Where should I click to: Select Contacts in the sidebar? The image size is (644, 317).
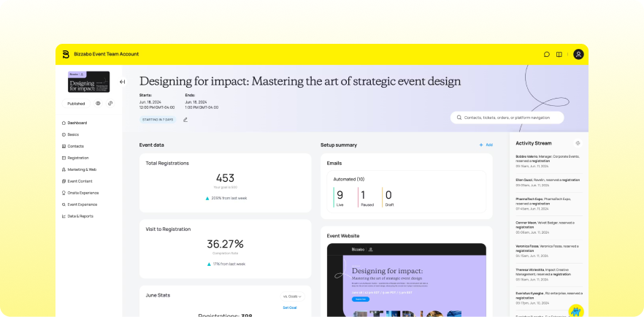75,146
